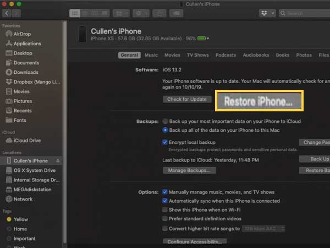Open the bit rate AAC dropdown
The width and height of the screenshot is (330, 248).
coord(263,229)
